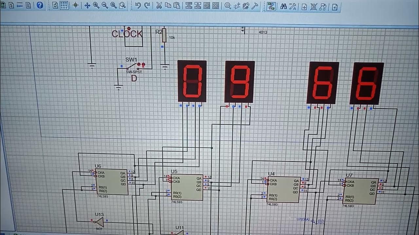Open Search and Tag binoculars icon
Viewport: 419px width, 235px height.
[x=283, y=7]
